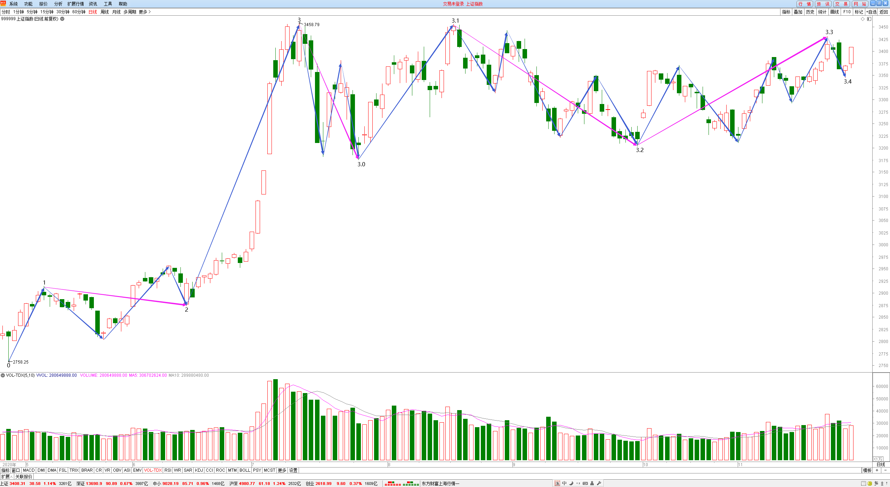Click the 返回 back button
Viewport: 890px width, 487px height.
tap(883, 12)
